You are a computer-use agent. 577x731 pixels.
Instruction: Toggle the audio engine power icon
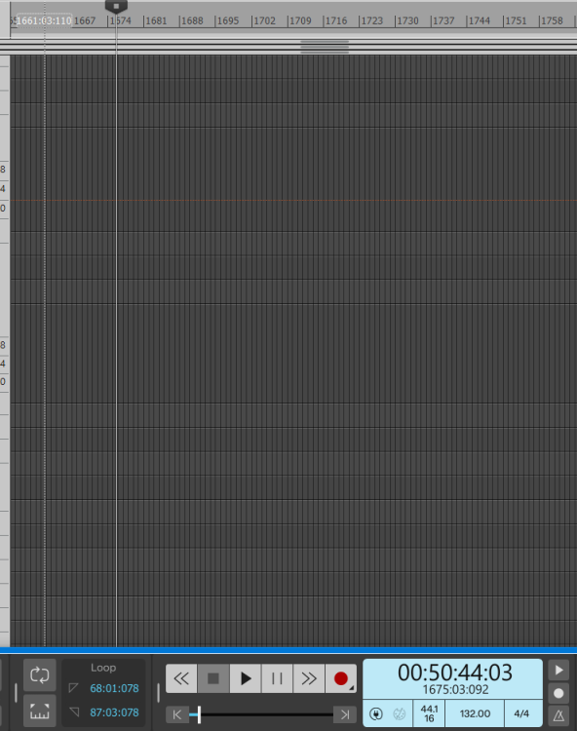tap(376, 713)
